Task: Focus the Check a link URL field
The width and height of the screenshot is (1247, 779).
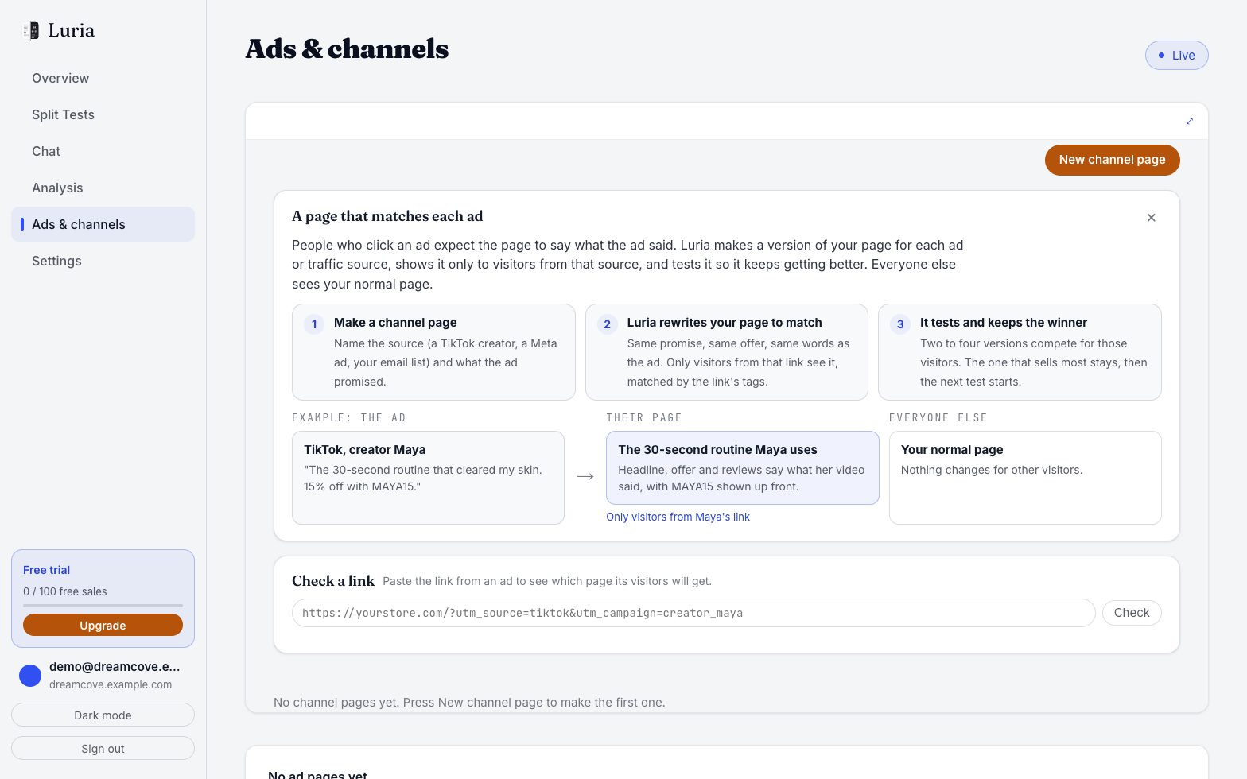Action: [693, 613]
